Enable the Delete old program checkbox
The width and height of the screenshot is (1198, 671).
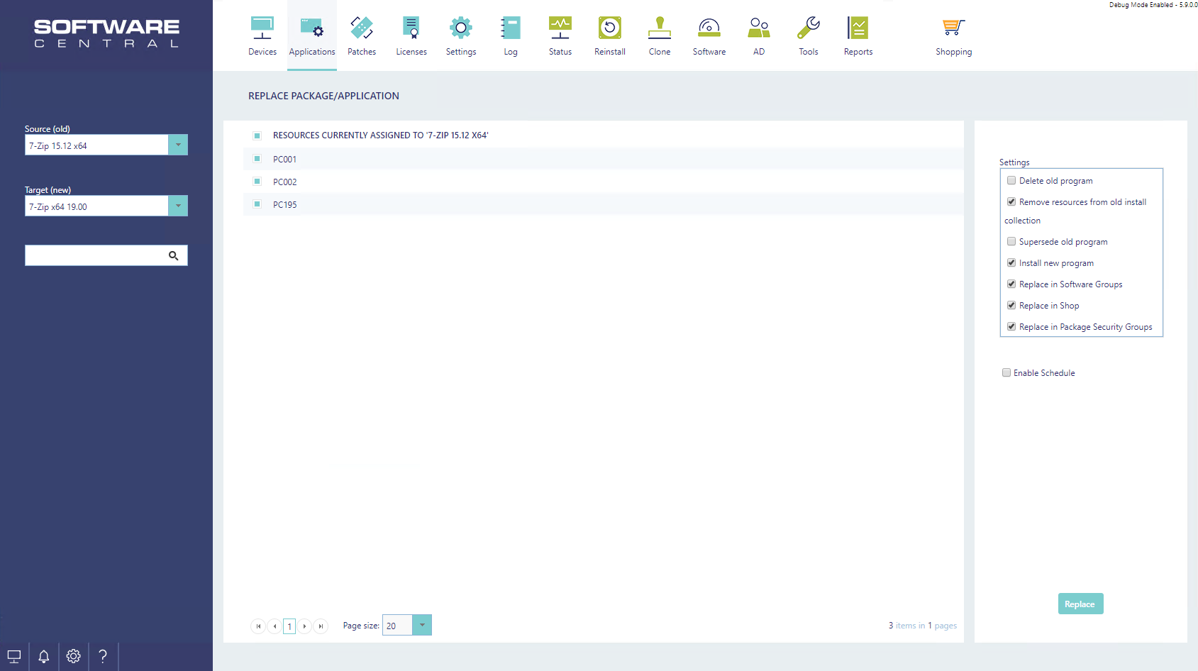click(x=1011, y=181)
